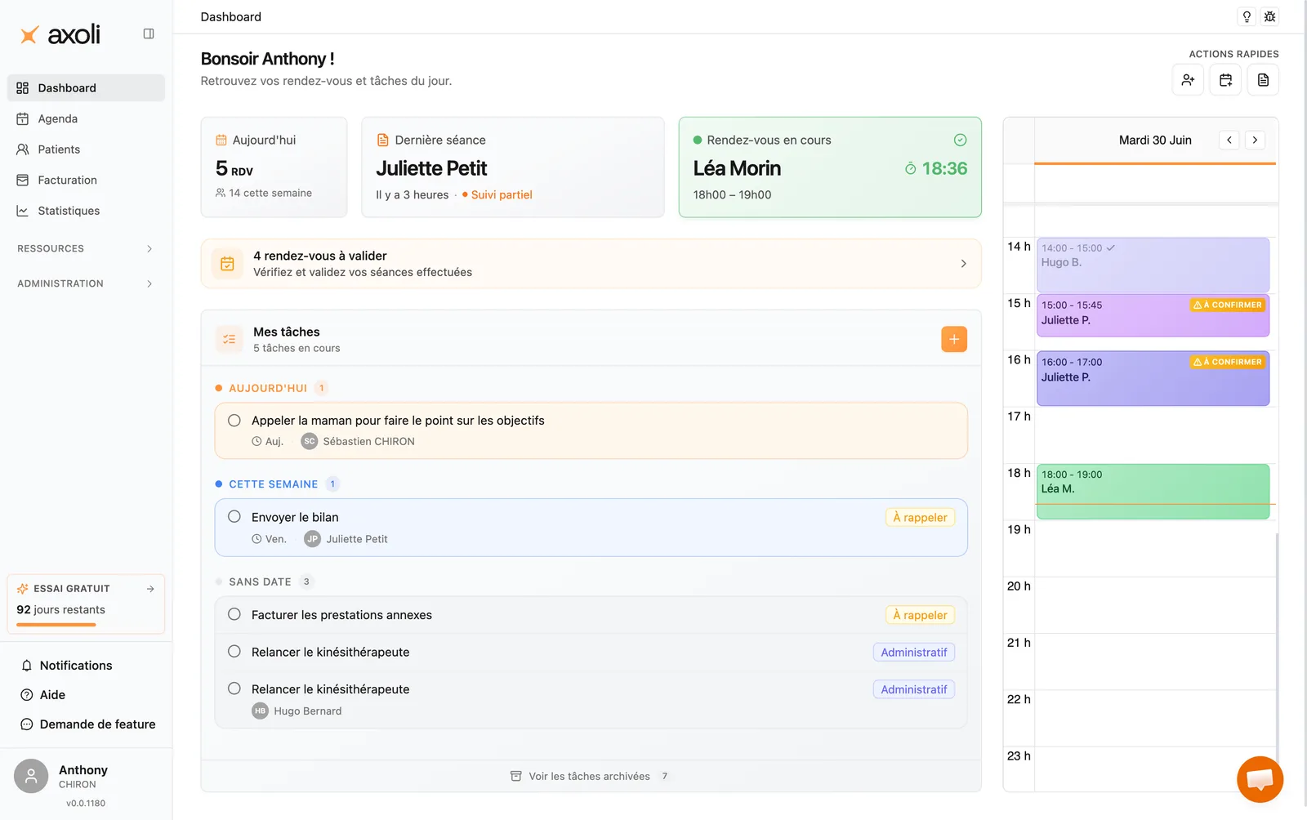Select Léa M. 18:00 appointment
1307x820 pixels.
[x=1153, y=492]
